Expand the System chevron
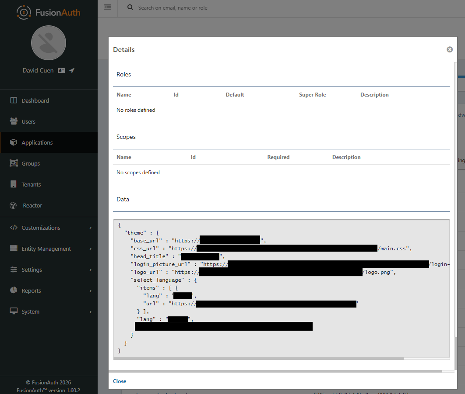The image size is (465, 394). [x=91, y=312]
